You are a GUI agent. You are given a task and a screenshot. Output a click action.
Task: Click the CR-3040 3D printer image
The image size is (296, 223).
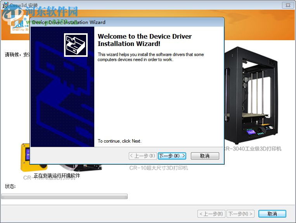[x=251, y=95]
